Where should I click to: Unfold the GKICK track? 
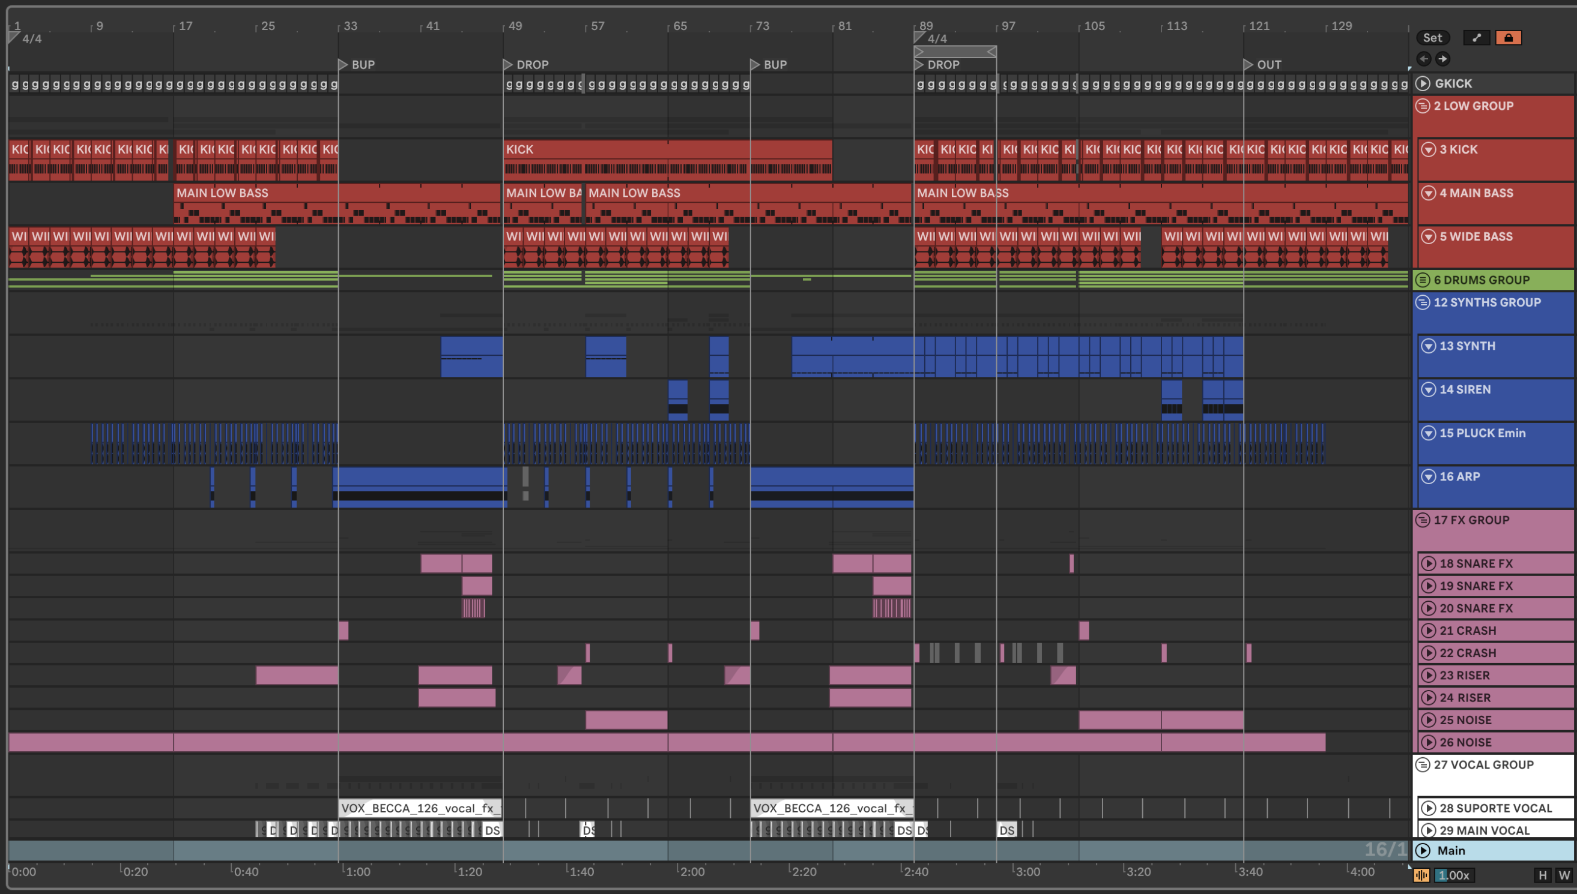pos(1423,83)
